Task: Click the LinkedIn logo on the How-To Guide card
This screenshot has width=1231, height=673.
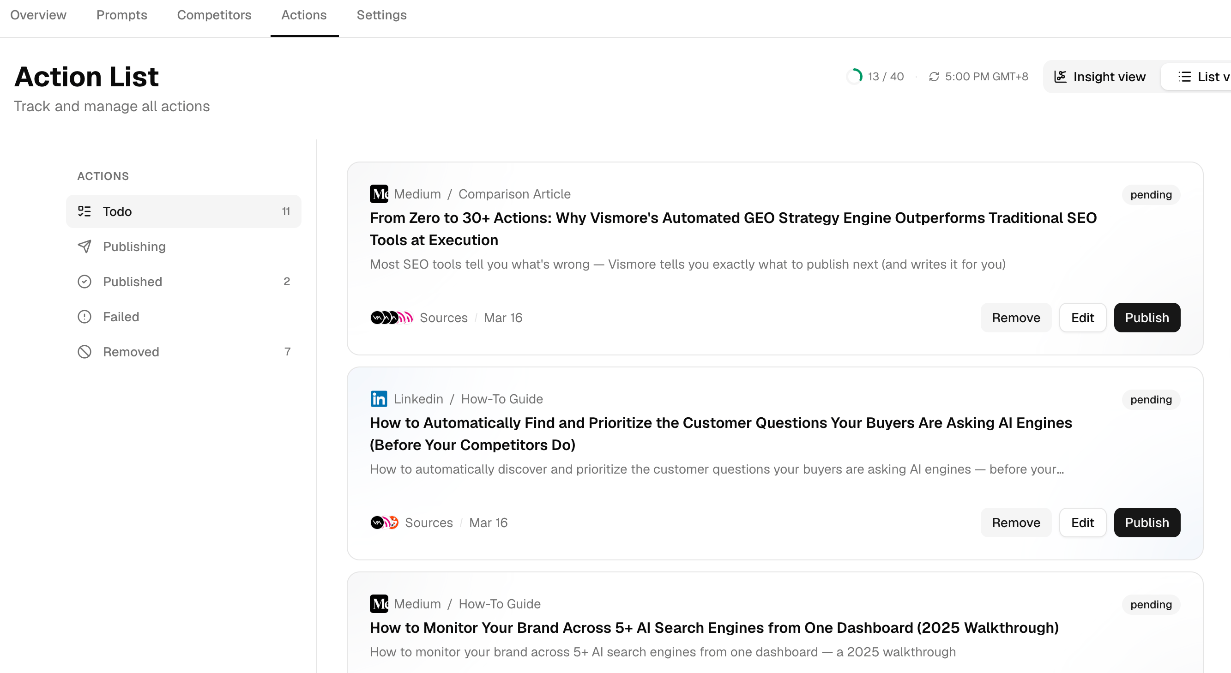Action: 379,399
